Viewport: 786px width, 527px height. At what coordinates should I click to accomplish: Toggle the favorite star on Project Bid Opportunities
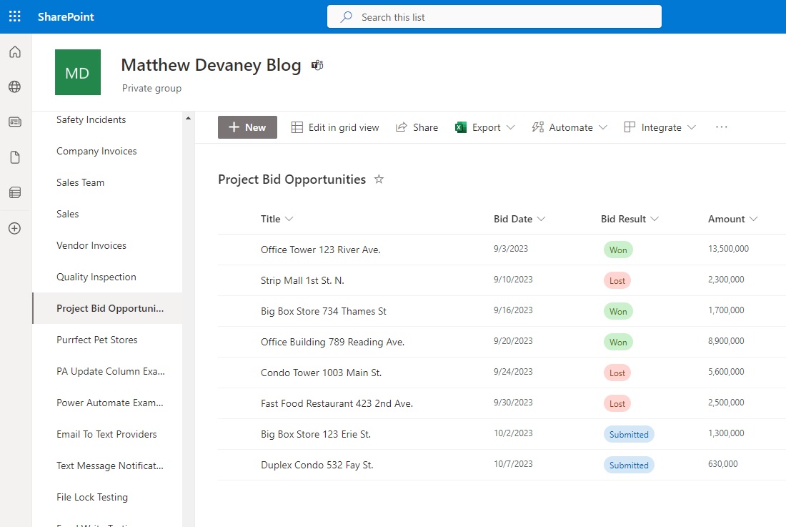(379, 179)
